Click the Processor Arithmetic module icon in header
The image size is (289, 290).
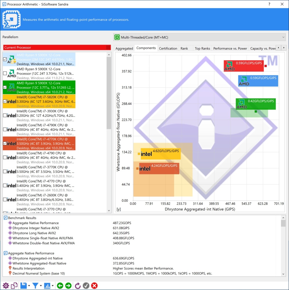(x=12, y=19)
